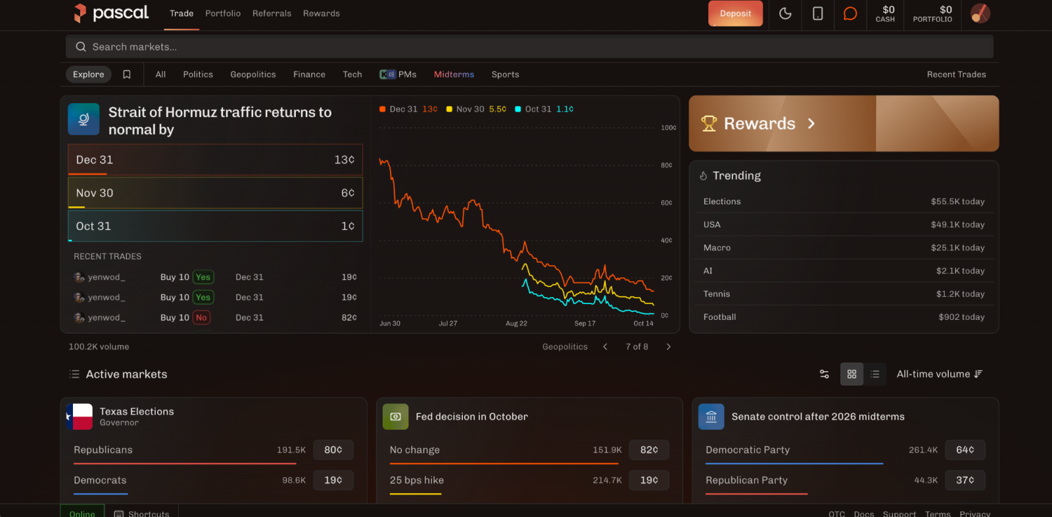Open the bookmarked markets icon

coord(127,74)
